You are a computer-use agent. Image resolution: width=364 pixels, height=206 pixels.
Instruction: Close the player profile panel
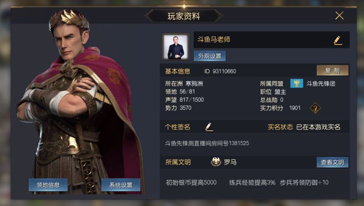[x=339, y=16]
